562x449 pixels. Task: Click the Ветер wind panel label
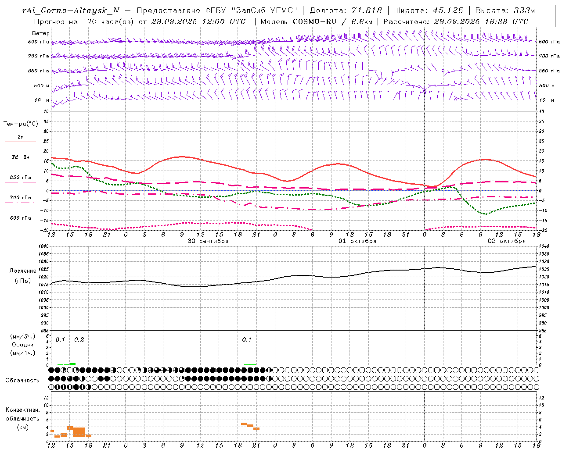coord(41,33)
